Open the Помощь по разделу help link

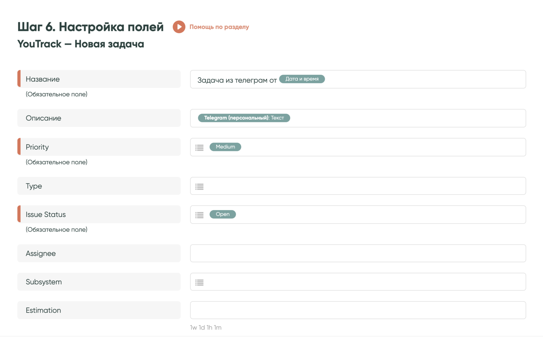point(219,27)
